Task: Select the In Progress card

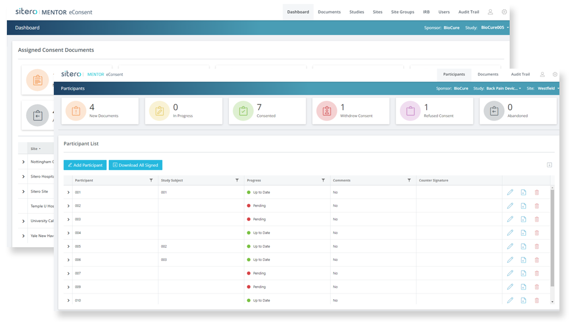Action: coord(184,111)
